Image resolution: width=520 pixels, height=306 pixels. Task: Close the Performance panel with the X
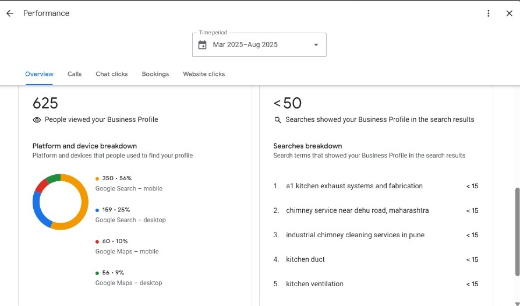(x=509, y=13)
